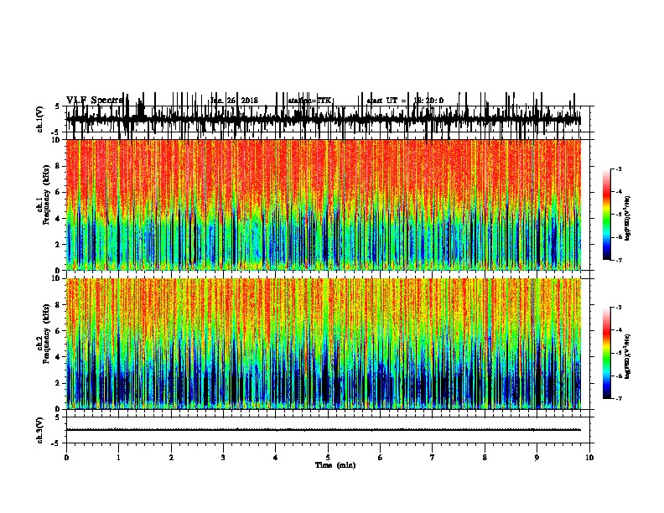Click the 'start UT =' header text
664x513 pixels.
click(x=386, y=101)
